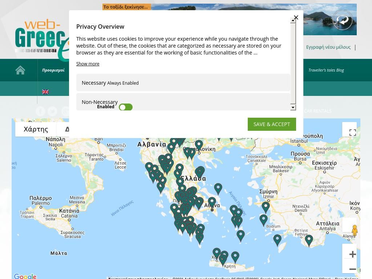Select the Χάρτης map view tab
Image resolution: width=372 pixels, height=279 pixels.
[x=36, y=129]
